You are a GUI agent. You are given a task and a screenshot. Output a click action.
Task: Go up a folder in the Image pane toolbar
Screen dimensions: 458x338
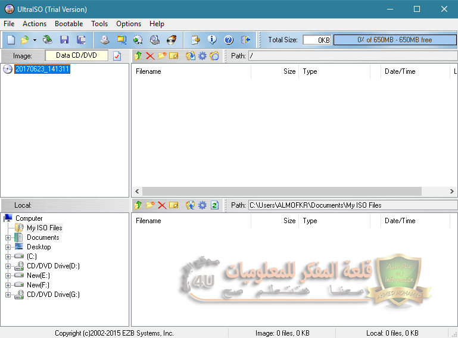click(138, 56)
